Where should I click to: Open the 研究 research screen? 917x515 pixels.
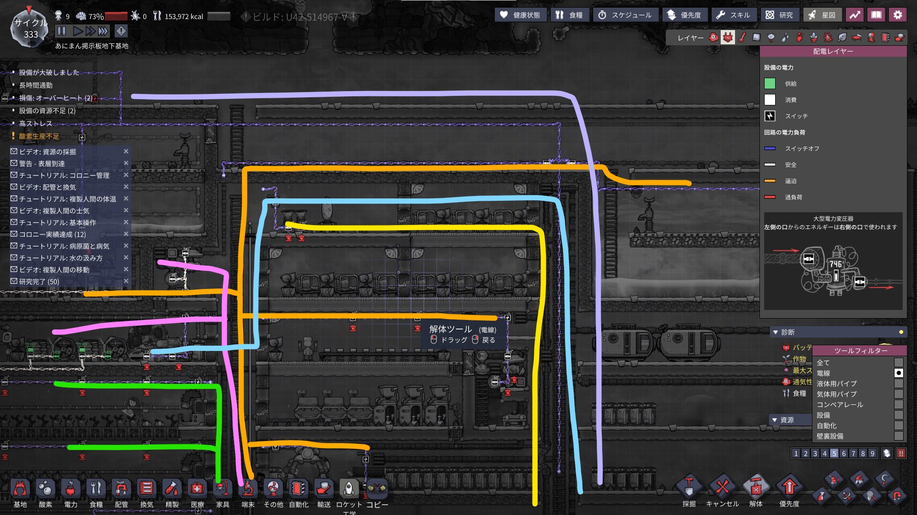(779, 15)
